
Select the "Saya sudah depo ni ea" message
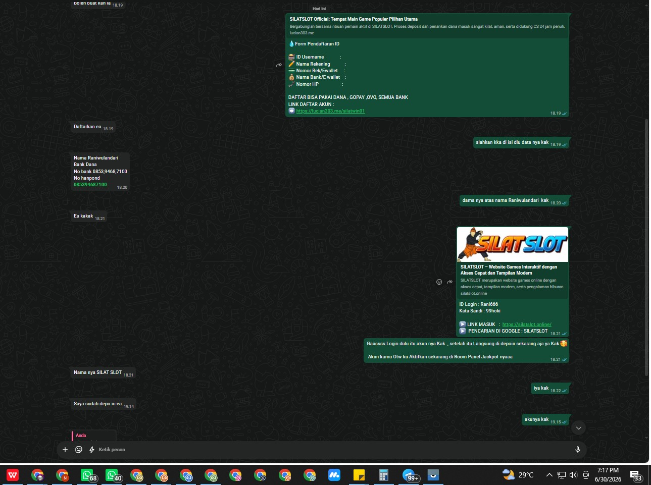point(104,404)
